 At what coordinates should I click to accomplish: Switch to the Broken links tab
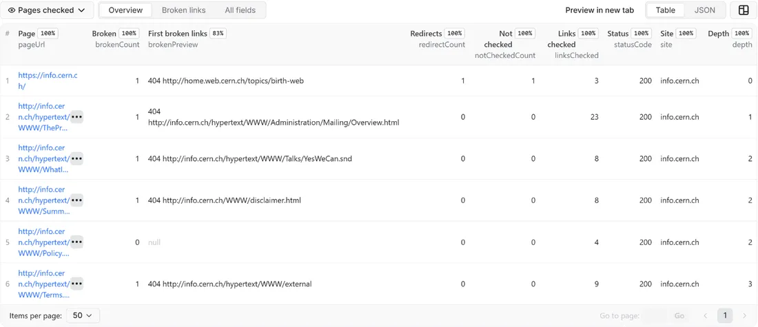tap(183, 10)
